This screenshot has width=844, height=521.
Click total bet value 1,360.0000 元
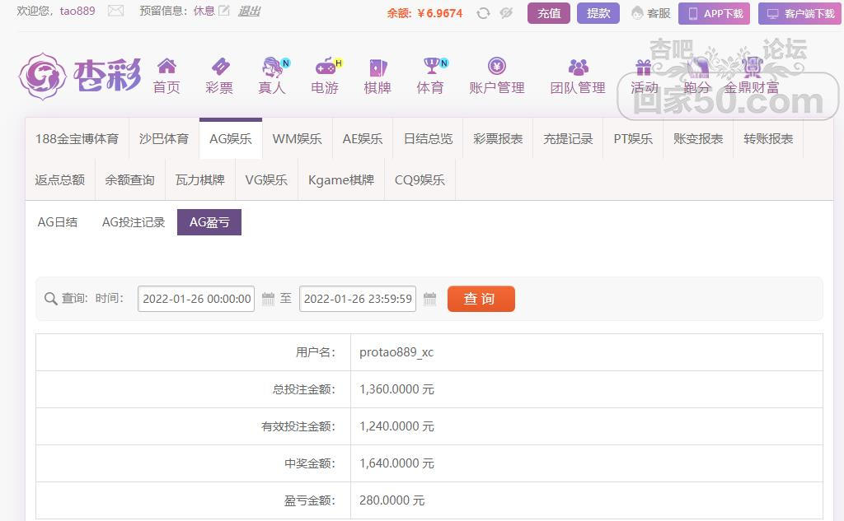click(396, 389)
